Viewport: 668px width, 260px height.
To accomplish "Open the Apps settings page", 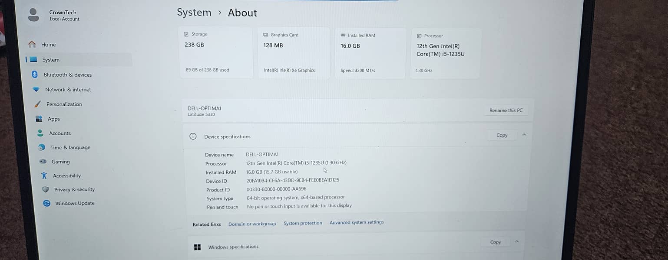I will (x=54, y=119).
